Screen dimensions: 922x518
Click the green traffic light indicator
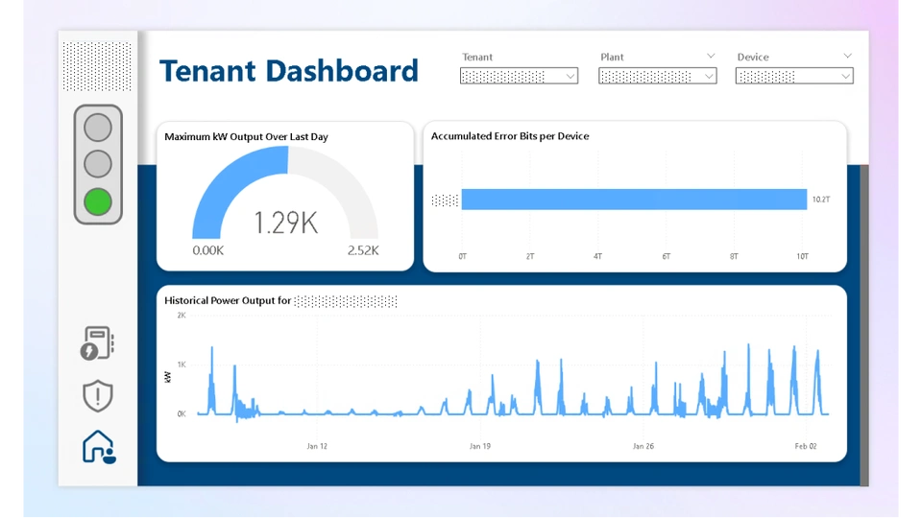[98, 202]
